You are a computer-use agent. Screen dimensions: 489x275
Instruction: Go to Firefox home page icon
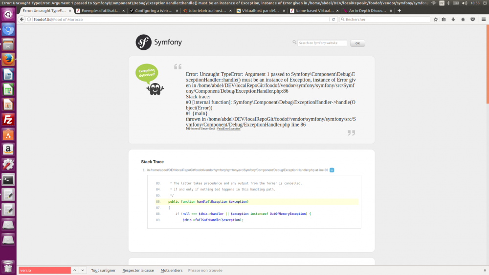point(463,20)
